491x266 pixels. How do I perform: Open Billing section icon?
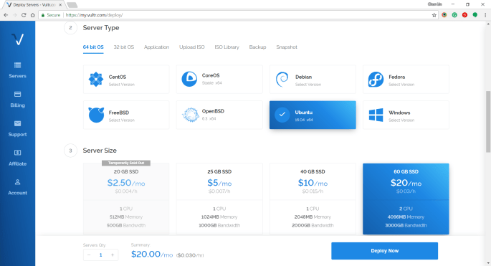click(17, 95)
